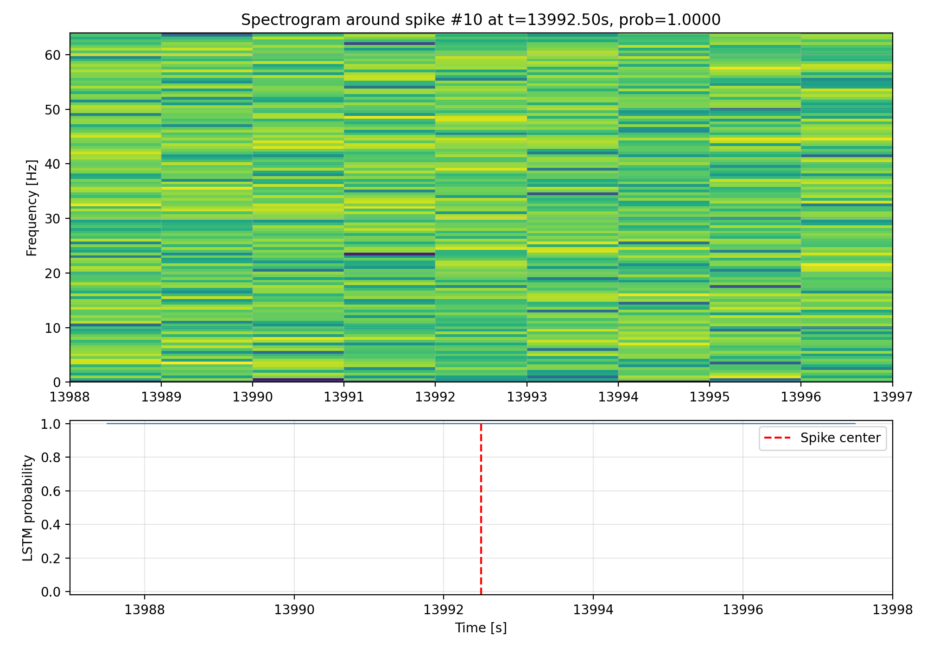Click the 30 Hz frequency tick label
Viewport: 927px width, 649px height.
tap(52, 219)
